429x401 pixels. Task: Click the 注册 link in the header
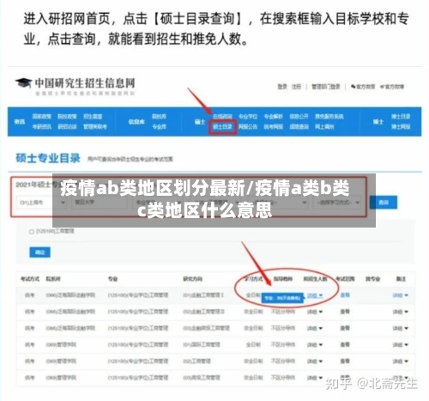click(x=296, y=87)
